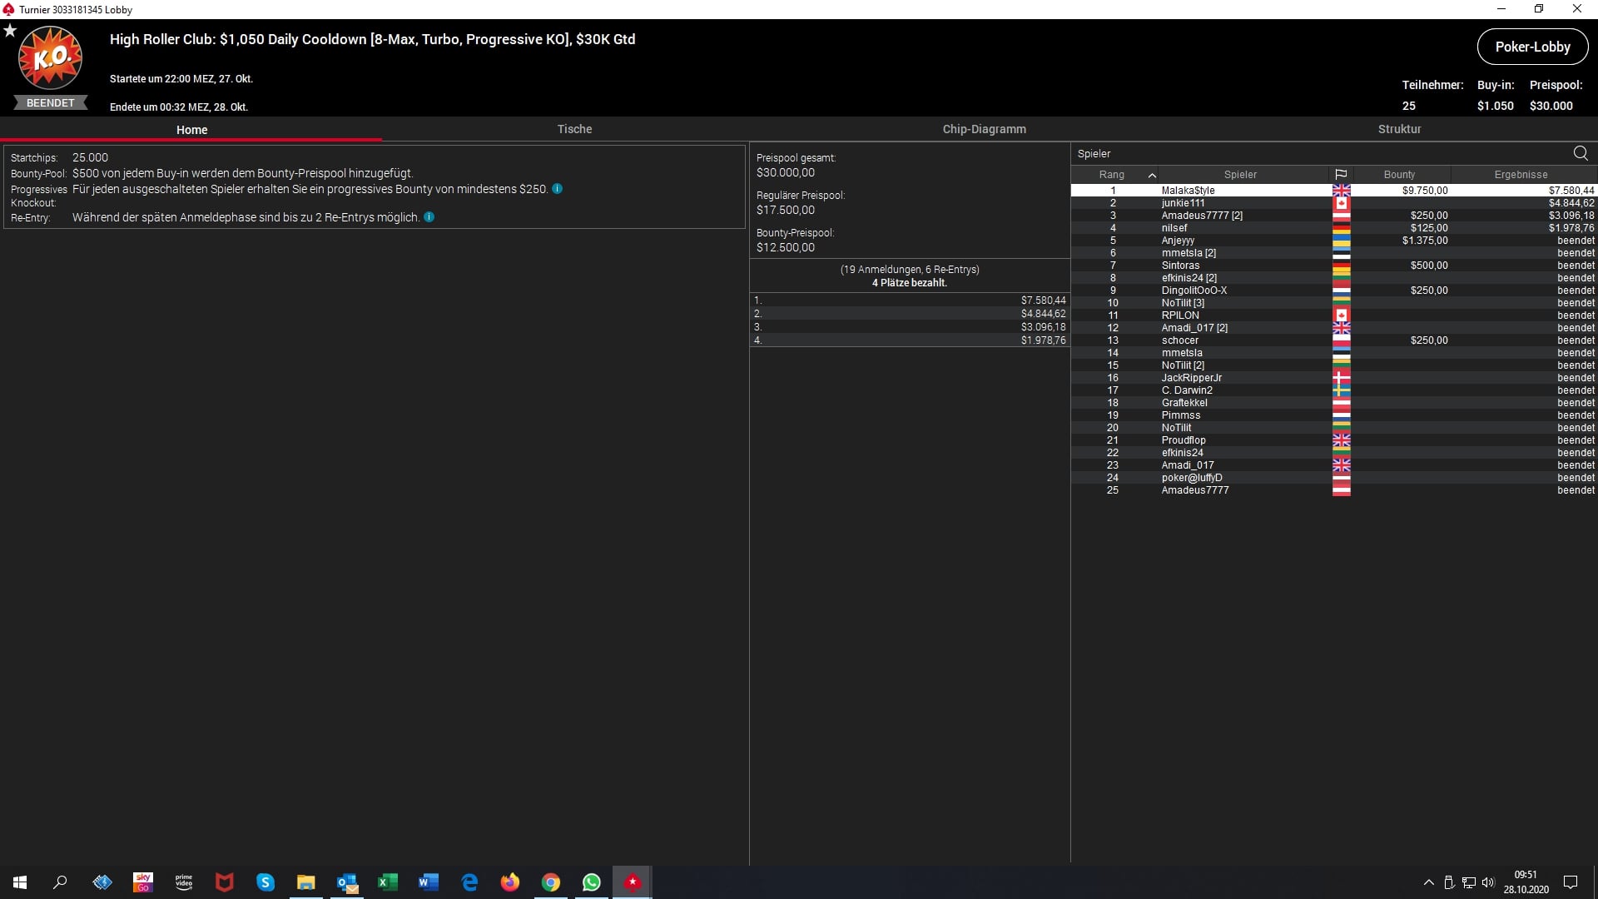Click the K.O. tournament logo
The image size is (1598, 899).
pos(50,58)
